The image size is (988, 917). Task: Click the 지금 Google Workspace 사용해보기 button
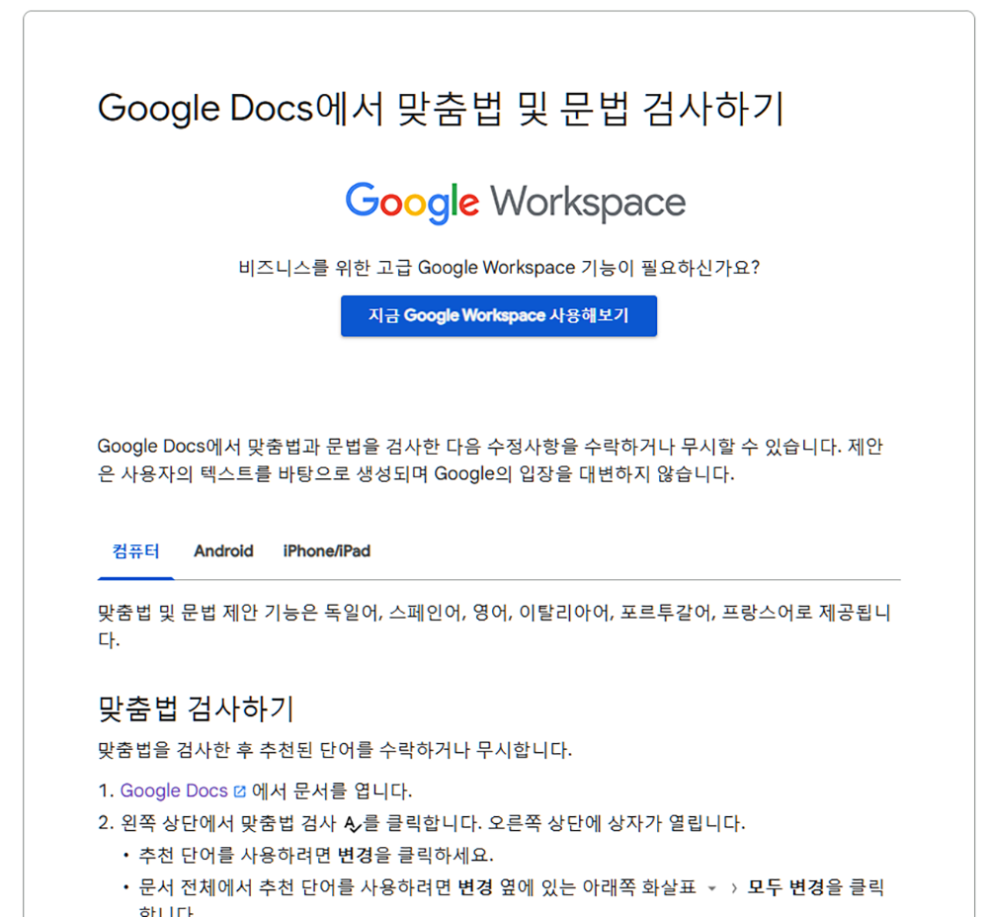[x=499, y=315]
